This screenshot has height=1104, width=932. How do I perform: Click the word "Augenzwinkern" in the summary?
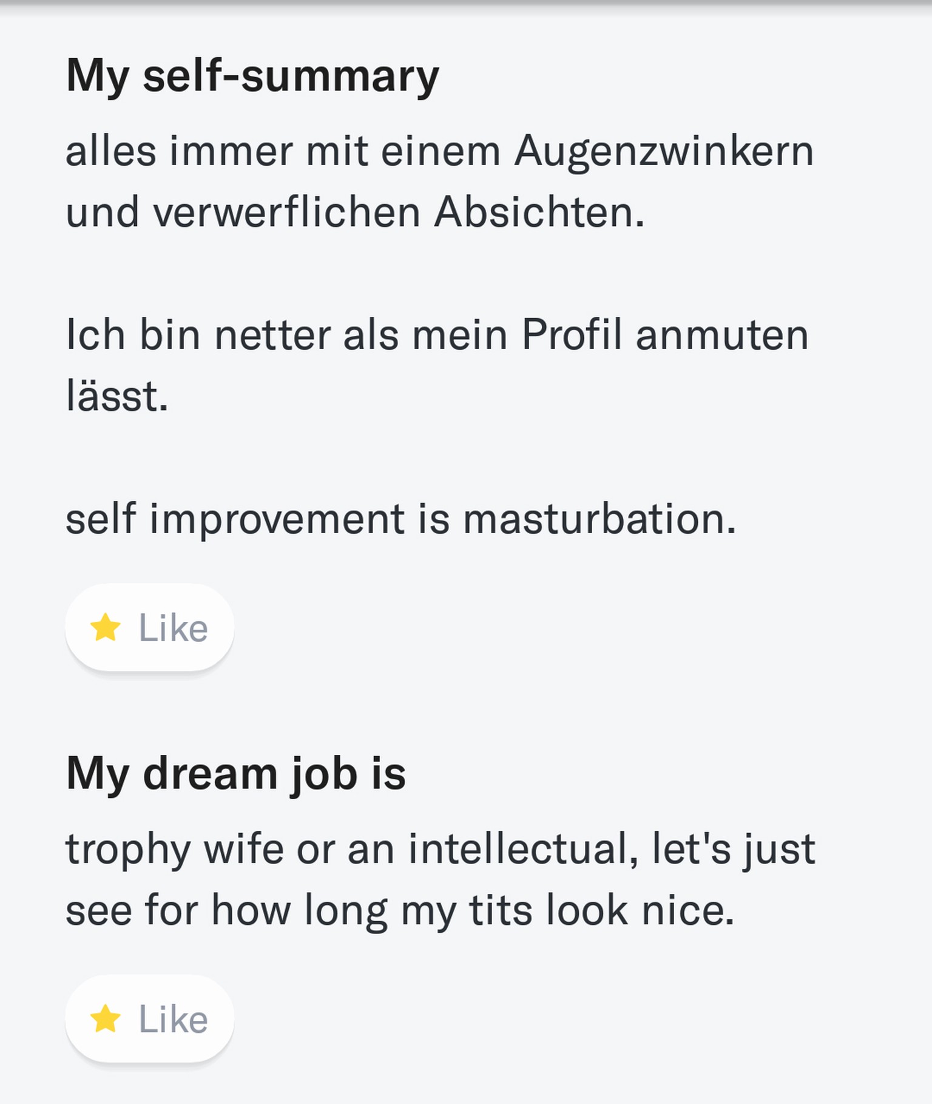click(x=664, y=151)
